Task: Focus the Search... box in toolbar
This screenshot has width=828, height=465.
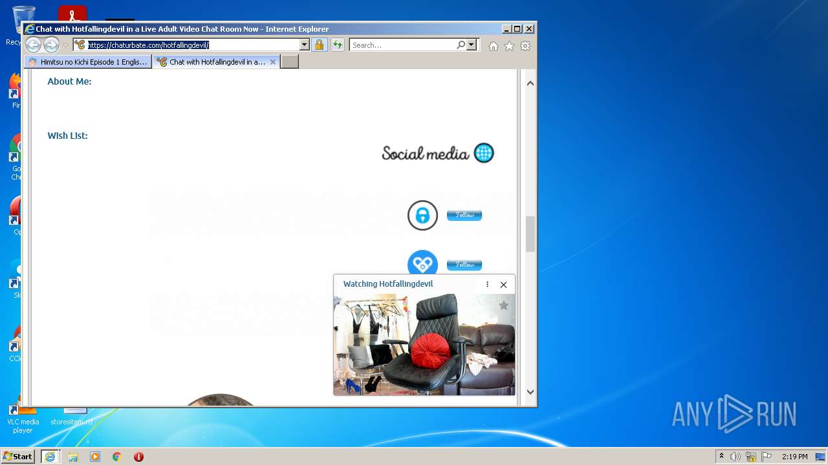Action: click(403, 45)
